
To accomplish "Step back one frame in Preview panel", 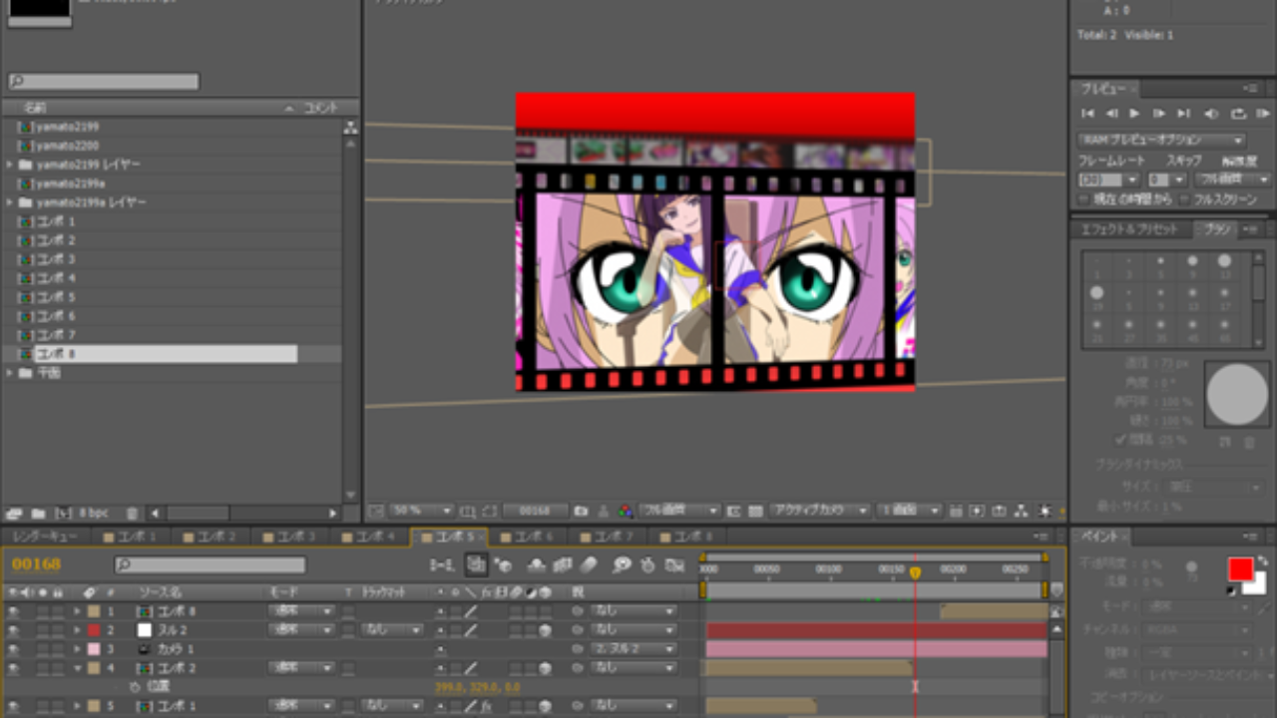I will coord(1111,114).
